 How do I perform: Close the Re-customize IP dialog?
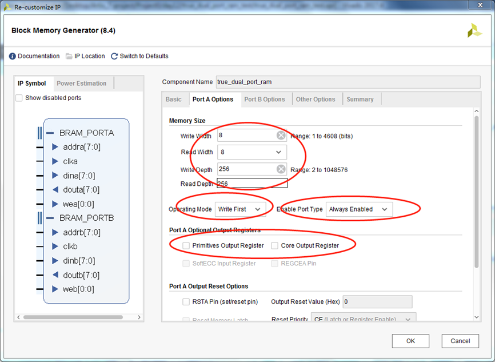point(480,5)
